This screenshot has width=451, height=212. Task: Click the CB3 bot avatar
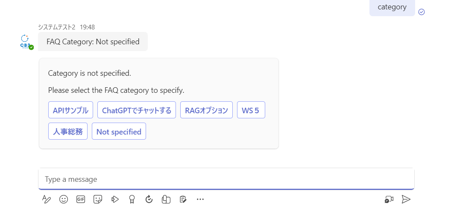coord(26,43)
